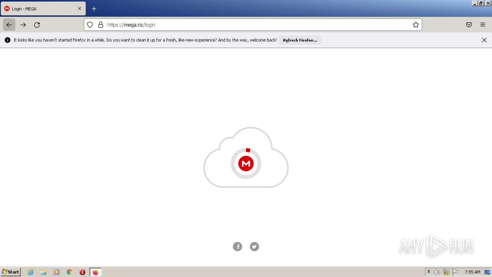Open tracking protection shield icon

pos(90,25)
